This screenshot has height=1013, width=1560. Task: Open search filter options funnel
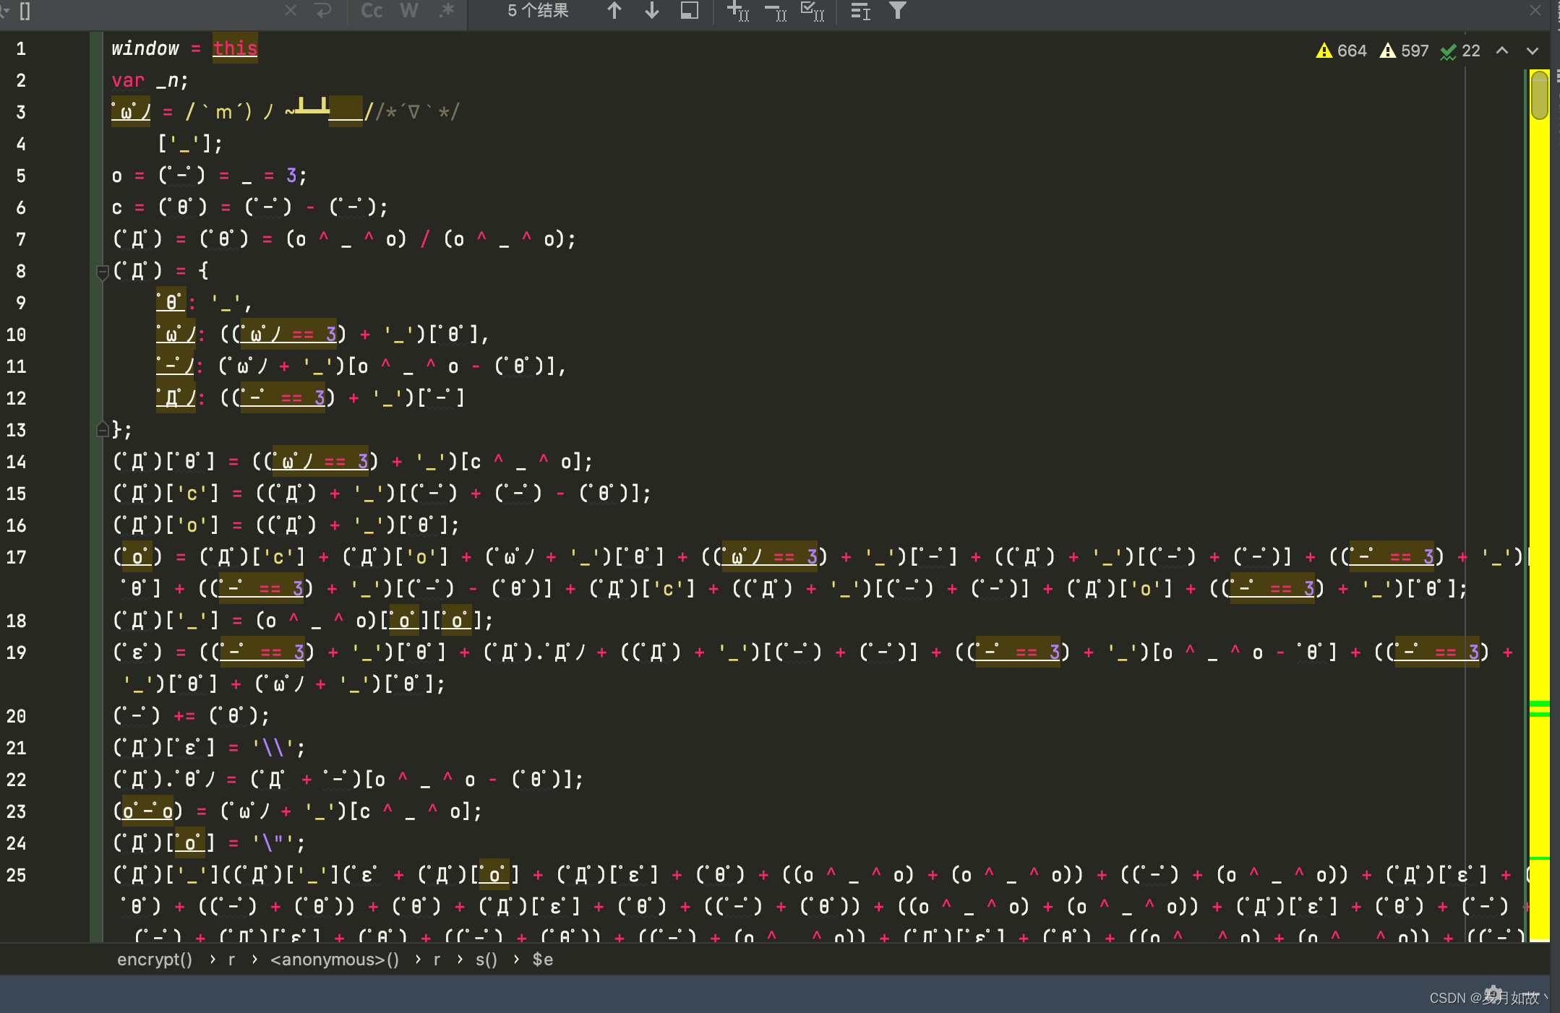898,10
